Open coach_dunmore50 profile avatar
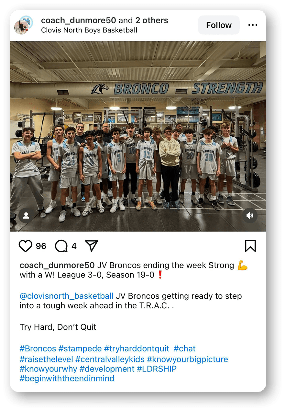 [24, 25]
